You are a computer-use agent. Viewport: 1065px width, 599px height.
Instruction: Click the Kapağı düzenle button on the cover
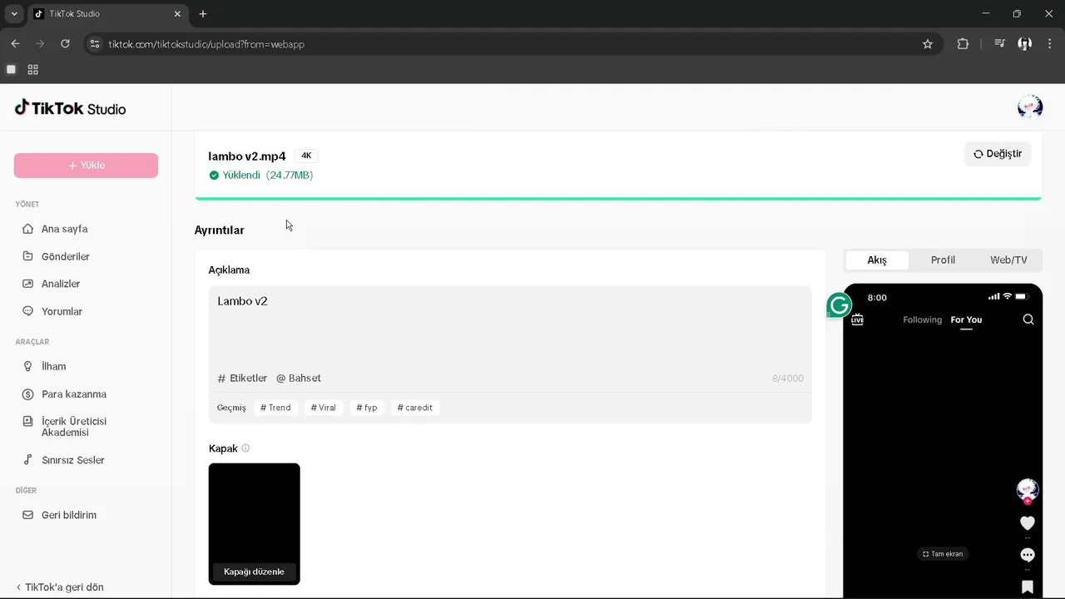coord(254,572)
